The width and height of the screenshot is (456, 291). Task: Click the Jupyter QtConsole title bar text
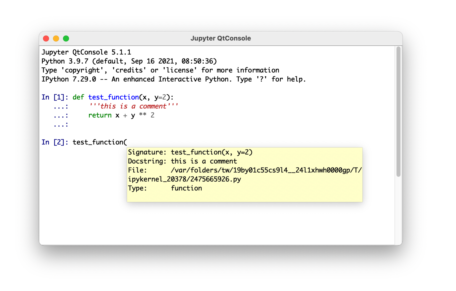[220, 38]
